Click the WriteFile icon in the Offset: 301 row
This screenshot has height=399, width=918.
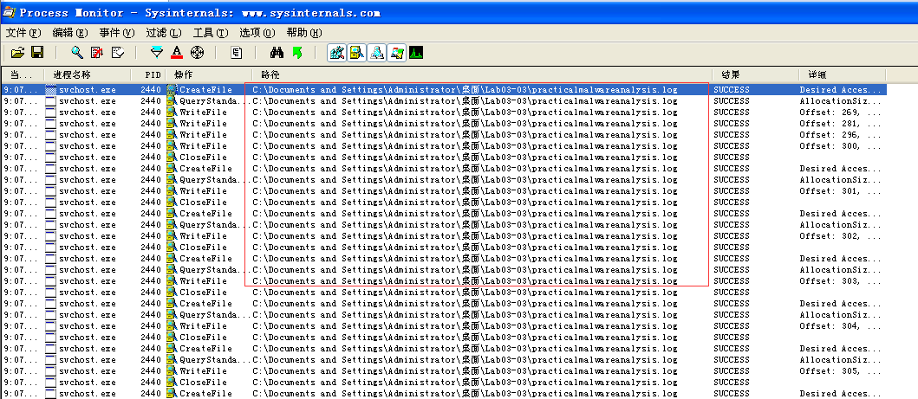coord(172,191)
